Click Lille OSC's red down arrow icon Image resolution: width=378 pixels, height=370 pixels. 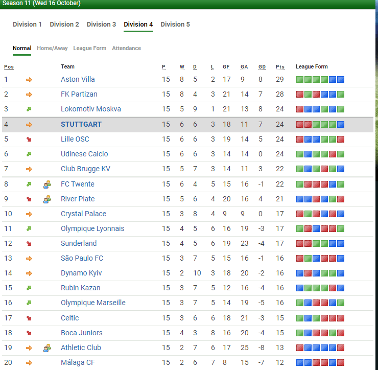pos(29,139)
